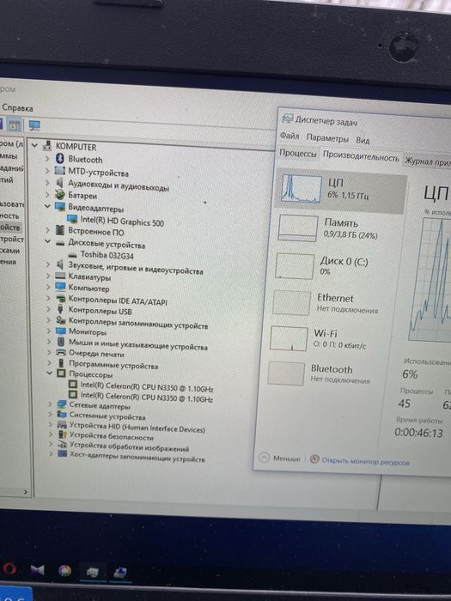Screen dimensions: 451x601
Task: Select the Диск 0 (C:) performance entry
Action: 337,266
